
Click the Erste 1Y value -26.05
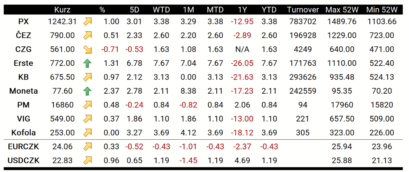click(x=242, y=63)
